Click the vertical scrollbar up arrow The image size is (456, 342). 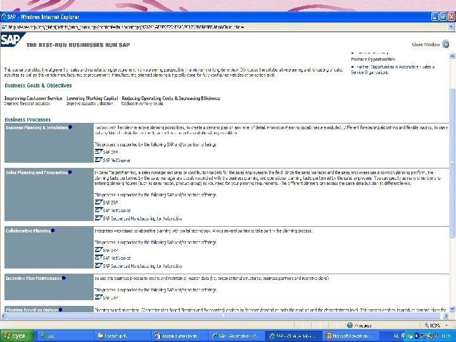click(452, 56)
